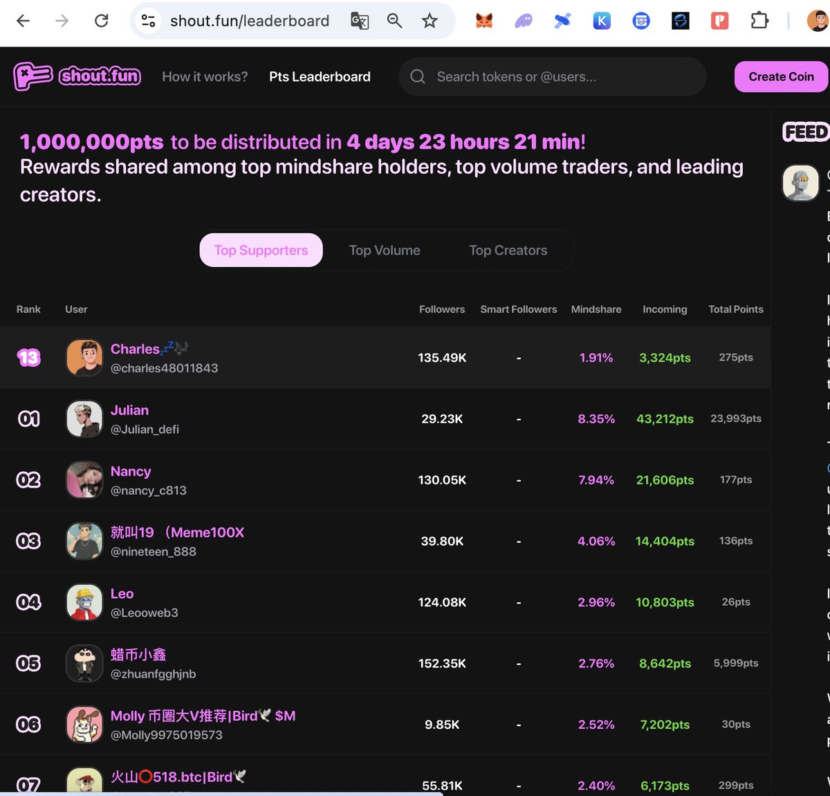Open 蜡币小鑫 user name link

[x=138, y=655]
